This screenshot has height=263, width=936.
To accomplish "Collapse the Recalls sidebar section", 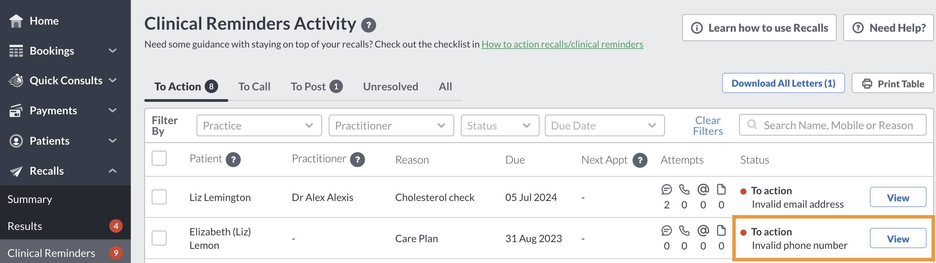I will pos(113,171).
